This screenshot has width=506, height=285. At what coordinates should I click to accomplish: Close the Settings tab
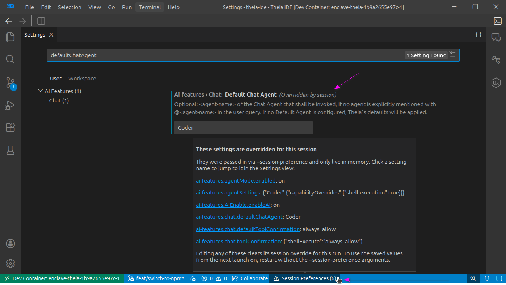click(51, 35)
